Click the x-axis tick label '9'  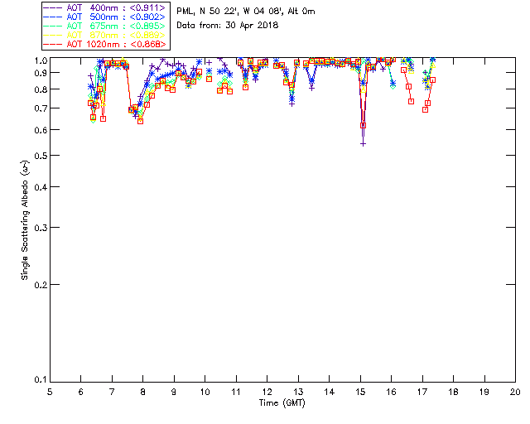174,392
